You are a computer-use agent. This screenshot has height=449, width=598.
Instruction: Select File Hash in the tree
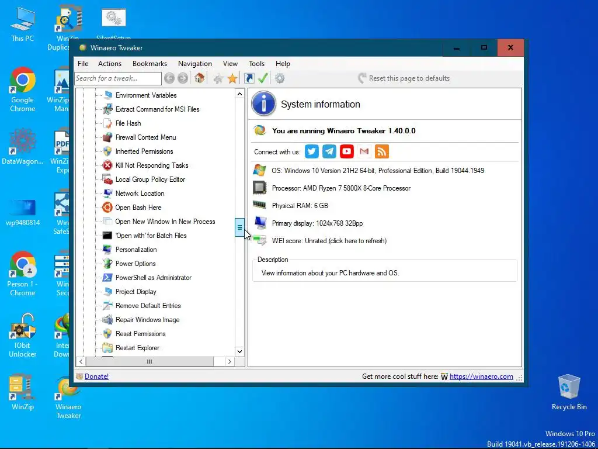[x=128, y=123]
